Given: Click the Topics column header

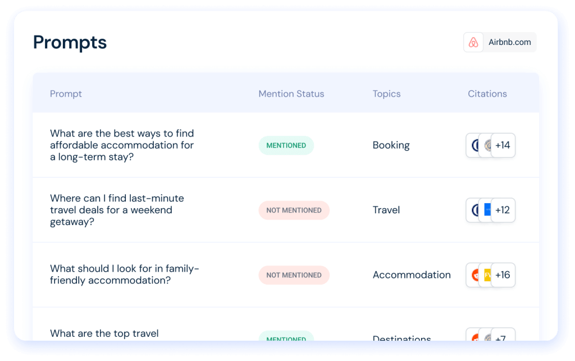Looking at the screenshot, I should pyautogui.click(x=386, y=94).
